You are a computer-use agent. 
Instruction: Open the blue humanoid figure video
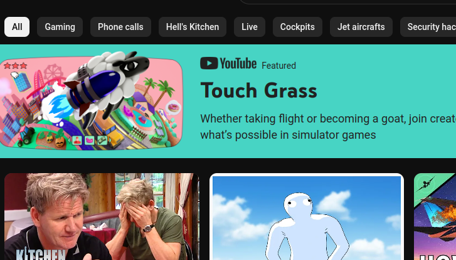[307, 217]
